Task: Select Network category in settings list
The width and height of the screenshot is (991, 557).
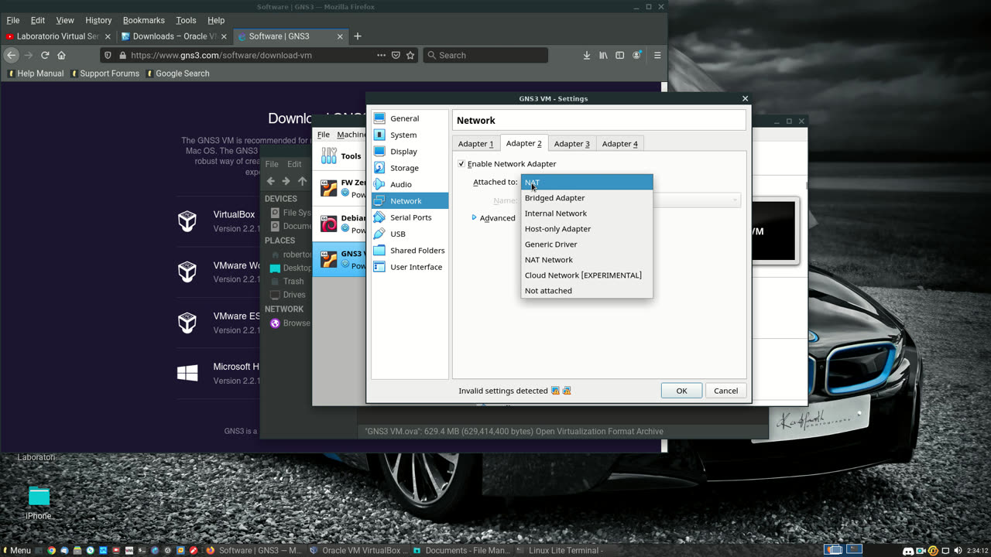Action: point(410,200)
